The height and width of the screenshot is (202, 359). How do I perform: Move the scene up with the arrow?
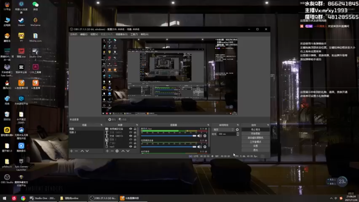82,151
